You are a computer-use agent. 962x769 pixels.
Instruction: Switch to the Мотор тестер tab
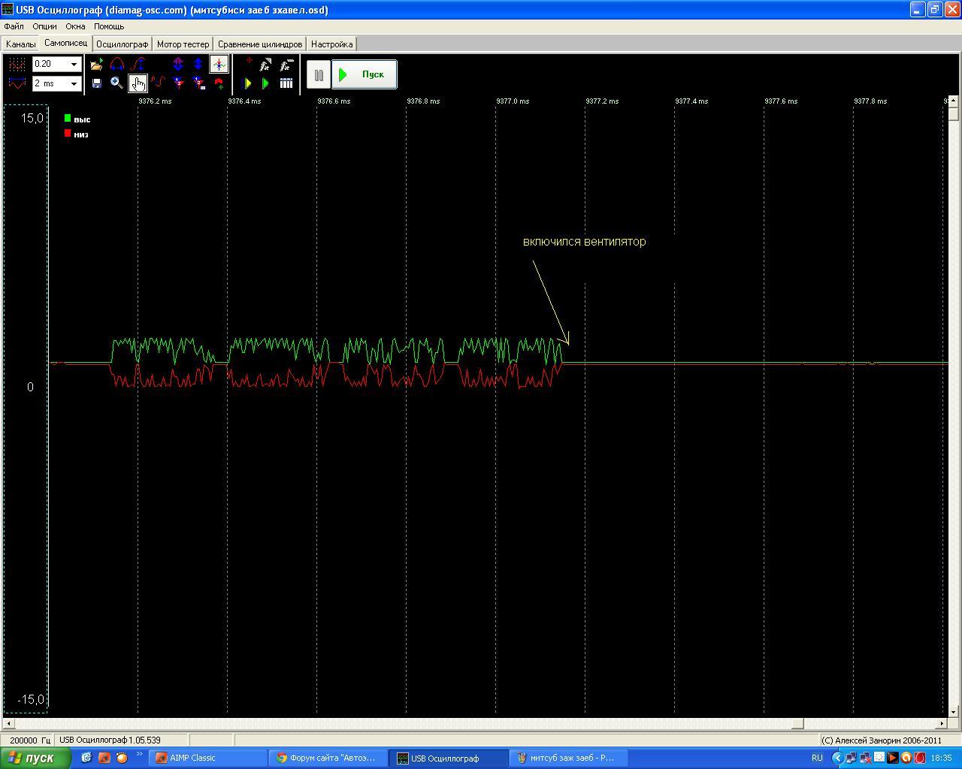tap(183, 44)
